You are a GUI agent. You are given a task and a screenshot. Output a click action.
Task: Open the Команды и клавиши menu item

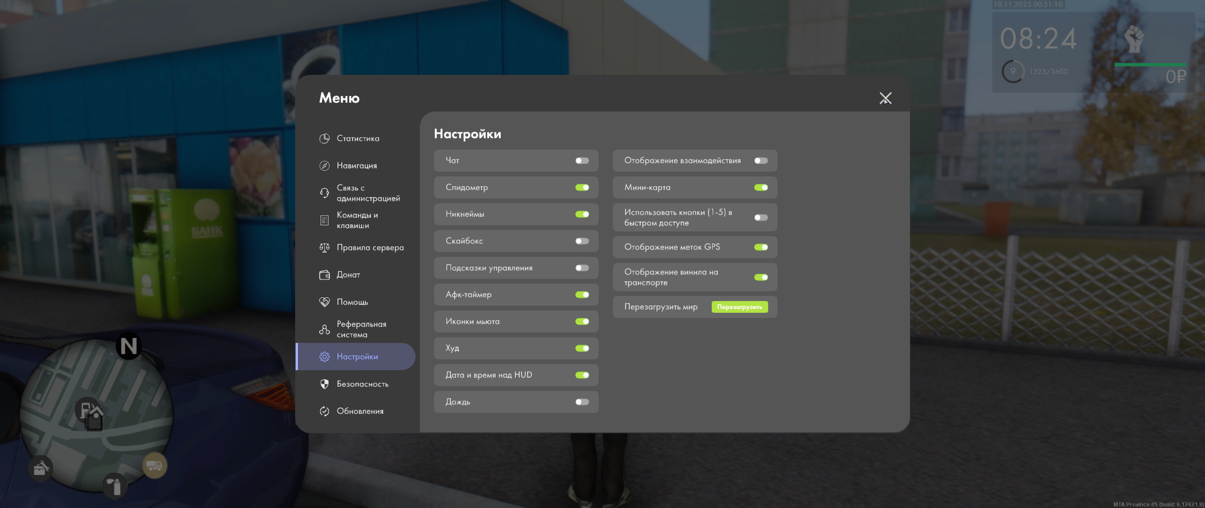[x=357, y=220]
